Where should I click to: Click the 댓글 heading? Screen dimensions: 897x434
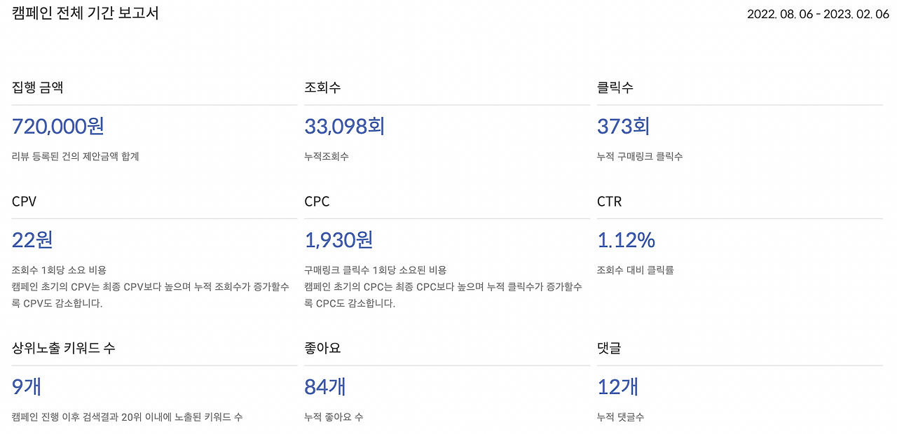pos(609,348)
